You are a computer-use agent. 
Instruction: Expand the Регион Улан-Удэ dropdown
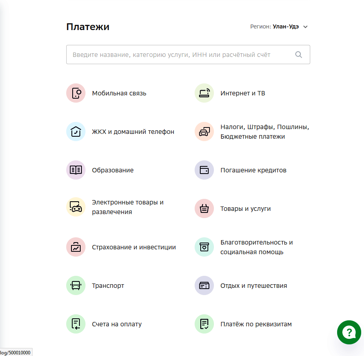pyautogui.click(x=285, y=27)
